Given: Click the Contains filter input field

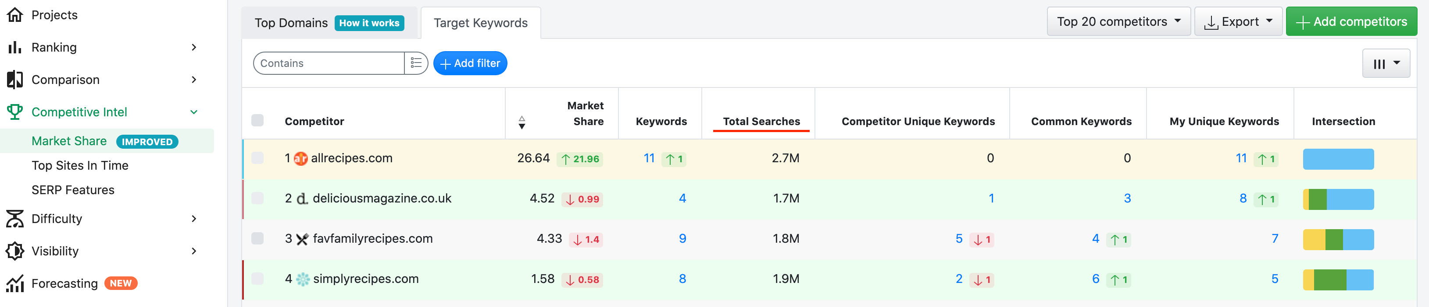Looking at the screenshot, I should (329, 63).
